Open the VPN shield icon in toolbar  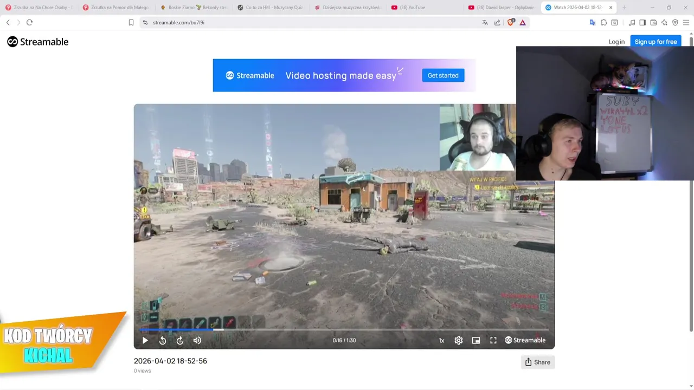[x=675, y=22]
